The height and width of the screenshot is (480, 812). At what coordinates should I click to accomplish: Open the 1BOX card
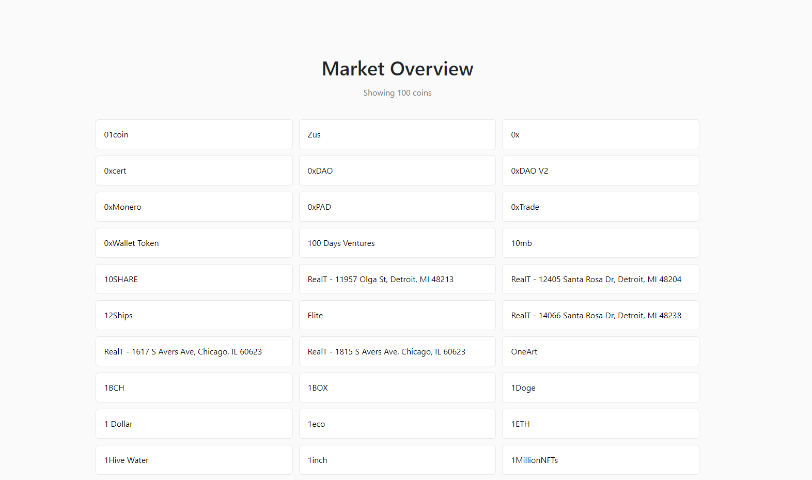397,388
